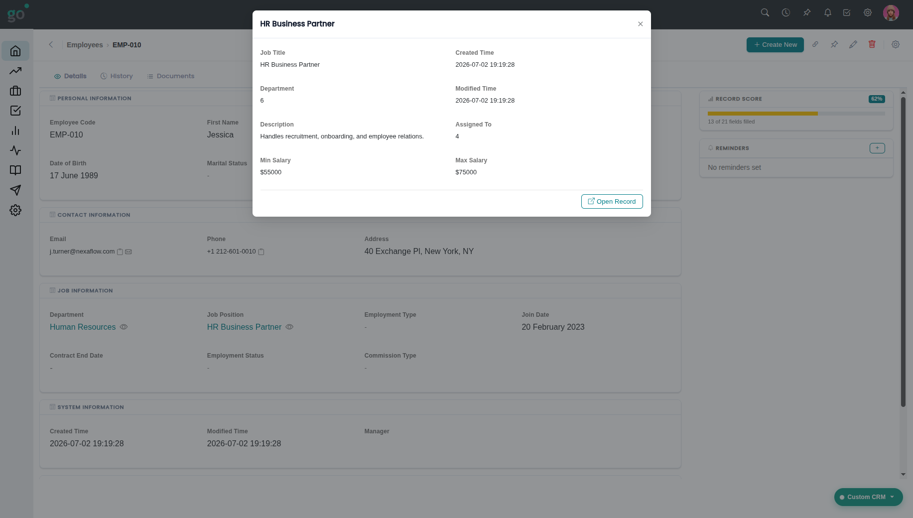Copy record link icon near Create New
The image size is (913, 518).
815,44
